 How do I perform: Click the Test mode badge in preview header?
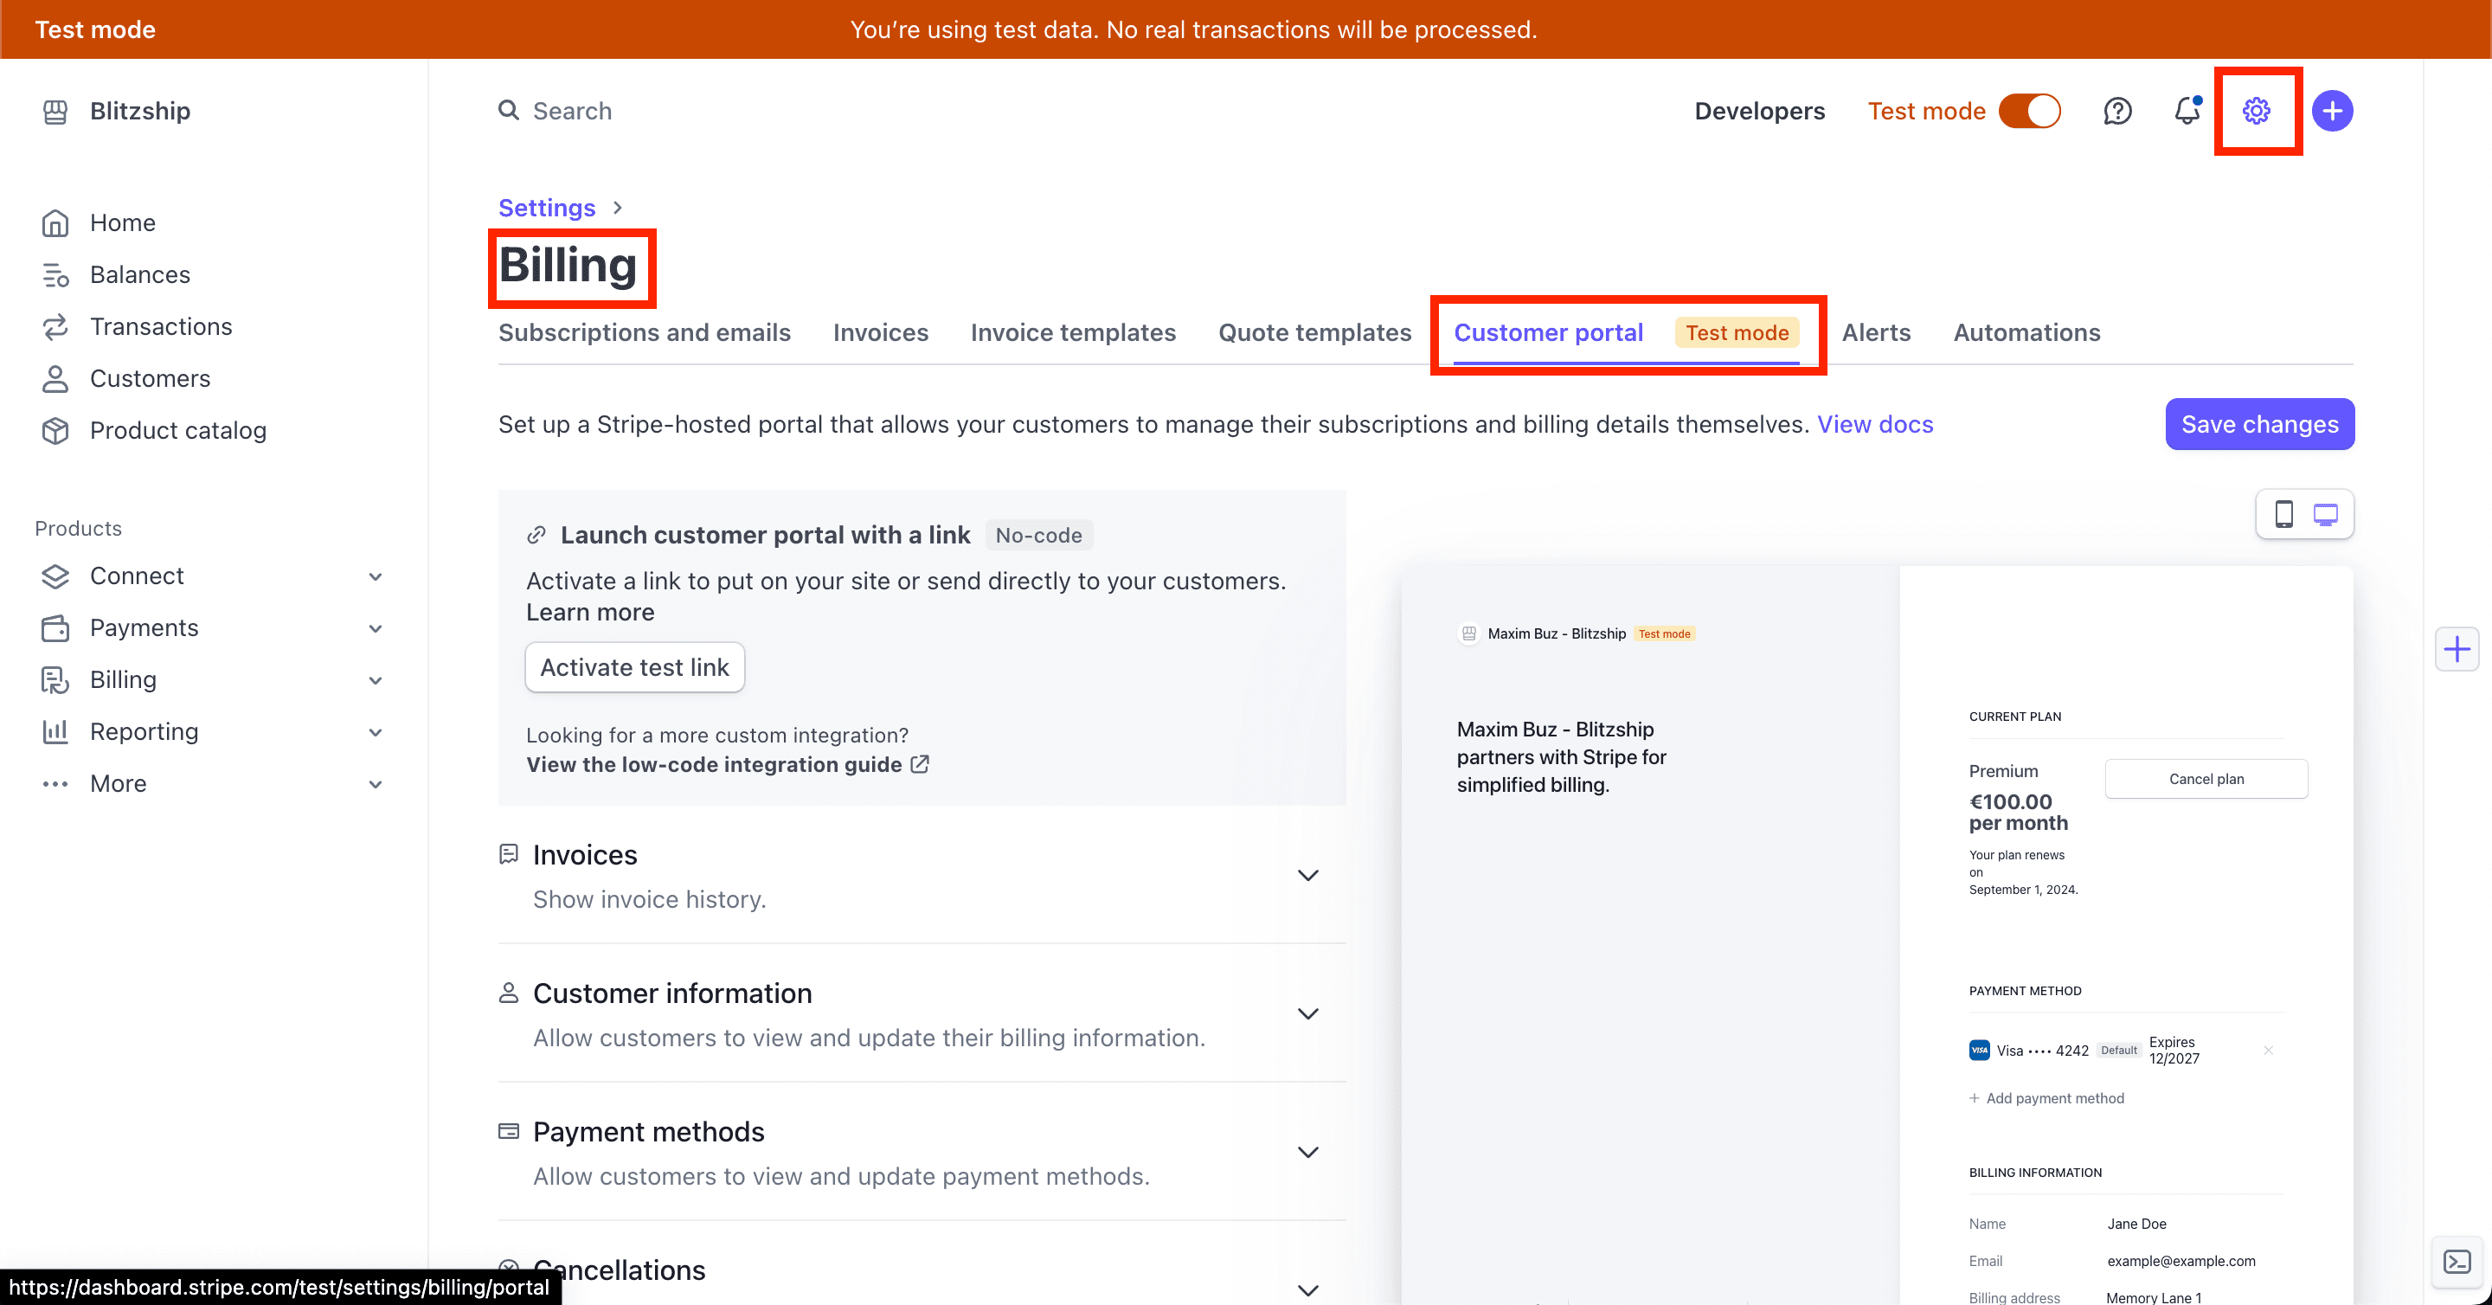tap(1664, 633)
